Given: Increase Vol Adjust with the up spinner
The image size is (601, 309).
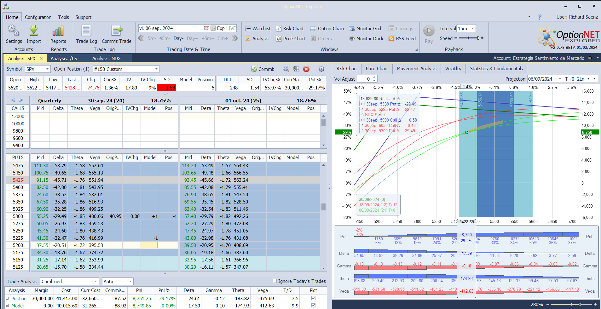Looking at the screenshot, I should pos(374,77).
